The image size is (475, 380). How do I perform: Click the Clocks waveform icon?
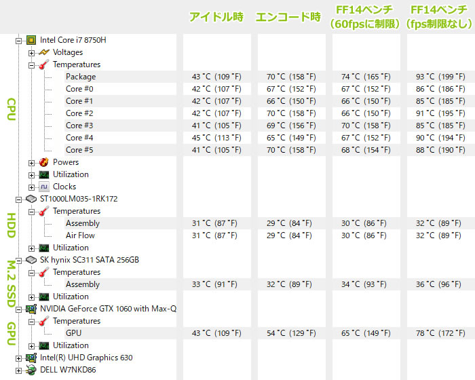(x=44, y=187)
